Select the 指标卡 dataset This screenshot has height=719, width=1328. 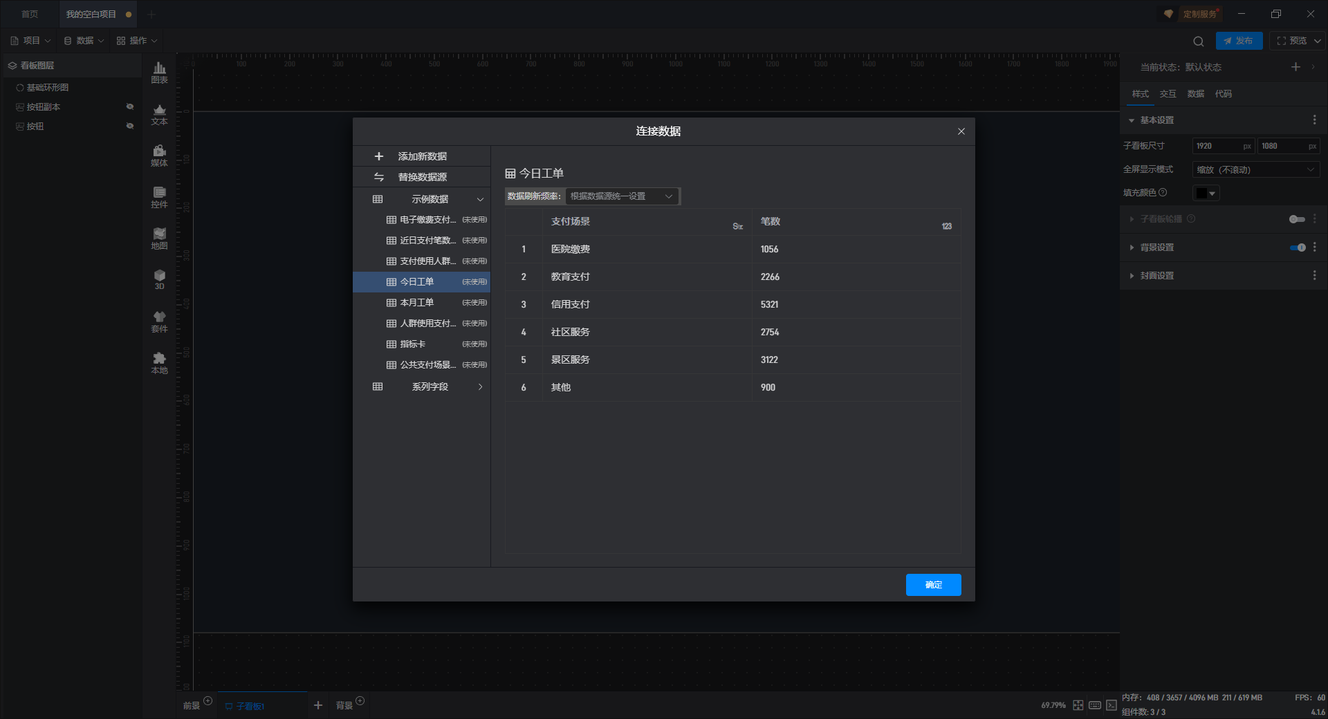pyautogui.click(x=422, y=344)
